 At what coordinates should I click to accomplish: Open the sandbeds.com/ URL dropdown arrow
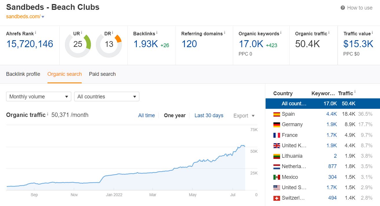[43, 17]
